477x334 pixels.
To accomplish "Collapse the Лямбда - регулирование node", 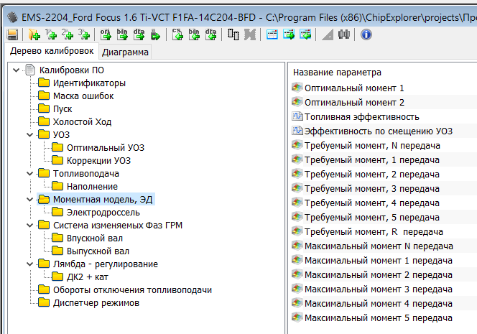I will (x=29, y=264).
